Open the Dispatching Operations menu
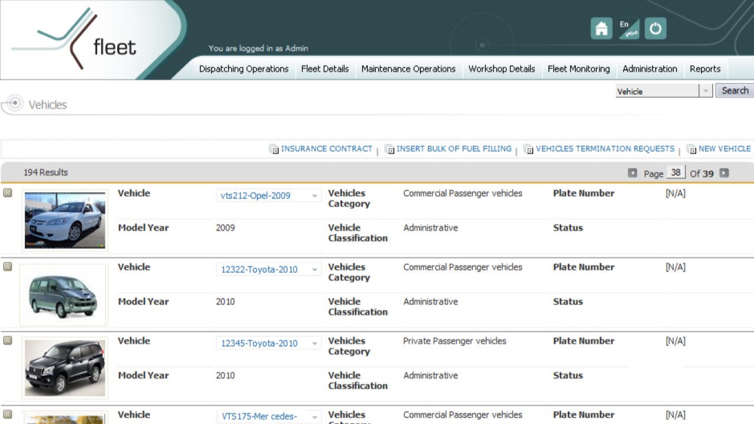 (244, 69)
